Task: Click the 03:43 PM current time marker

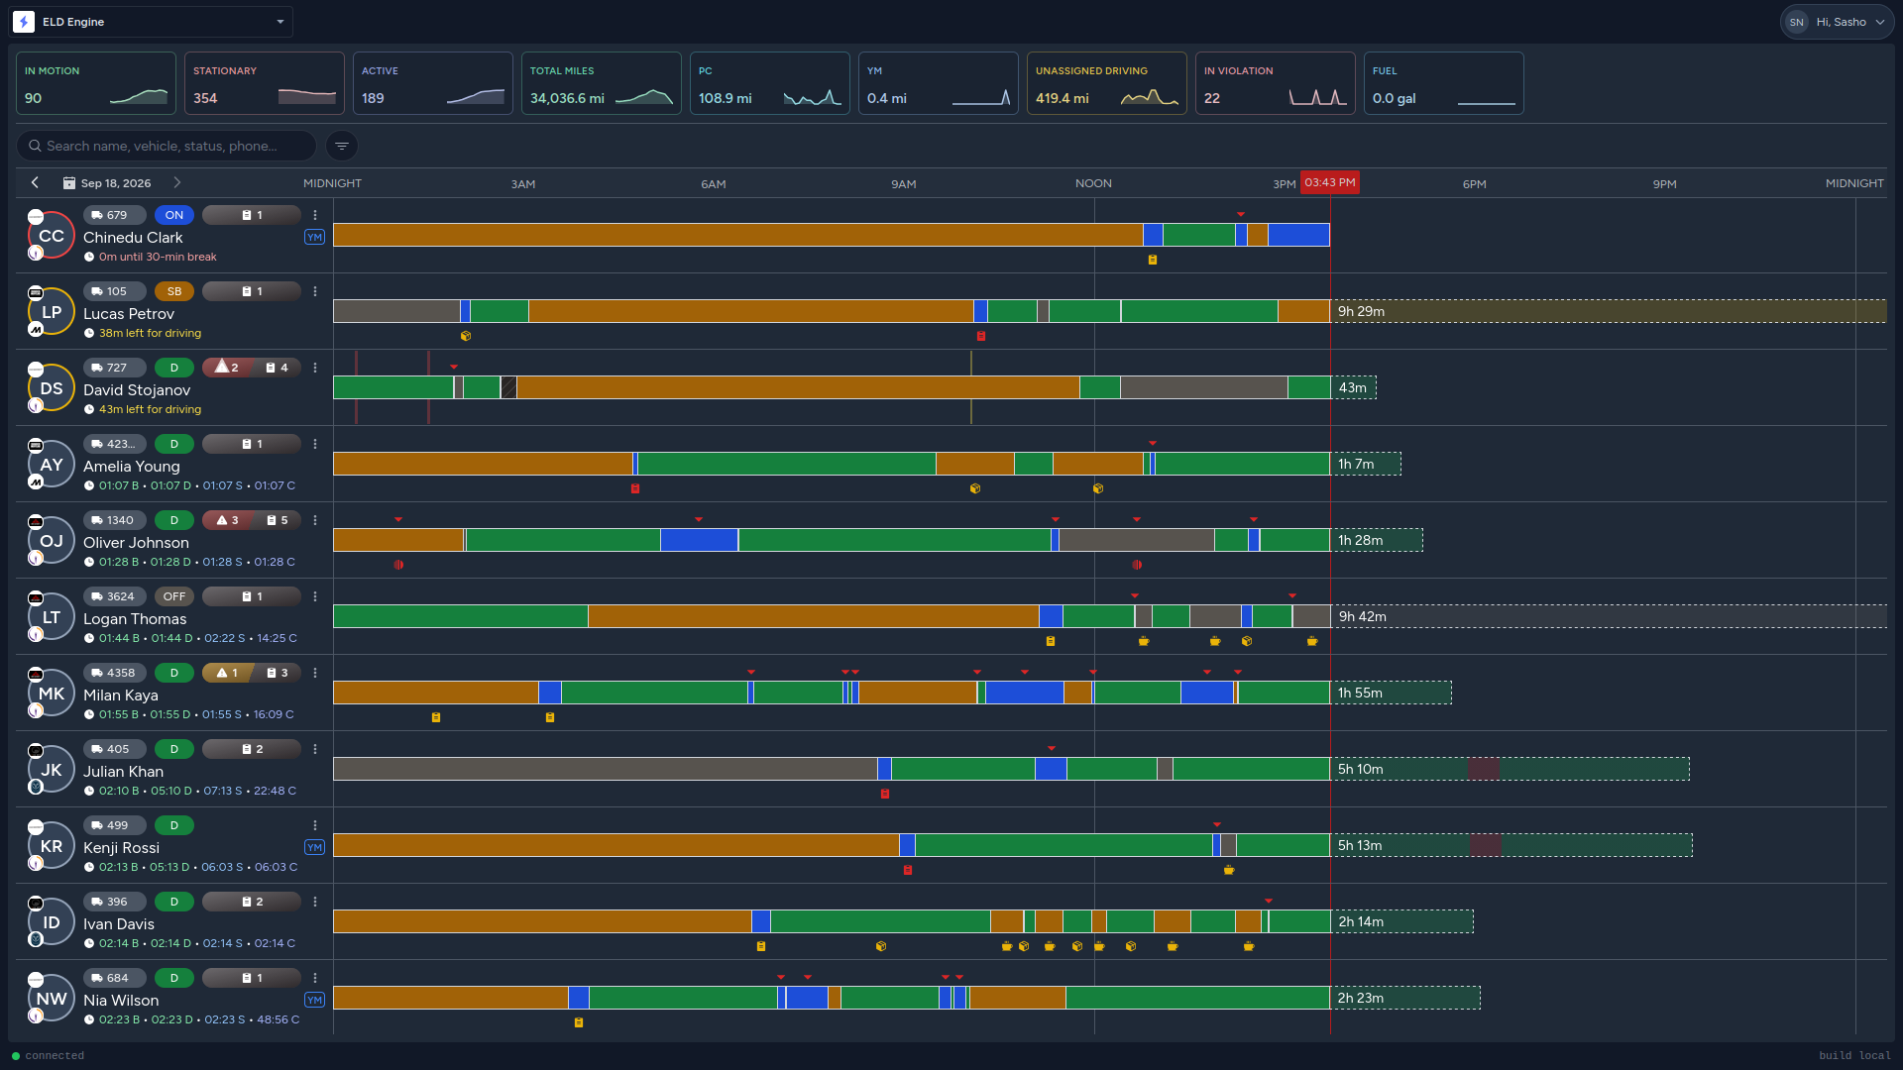Action: coord(1329,182)
